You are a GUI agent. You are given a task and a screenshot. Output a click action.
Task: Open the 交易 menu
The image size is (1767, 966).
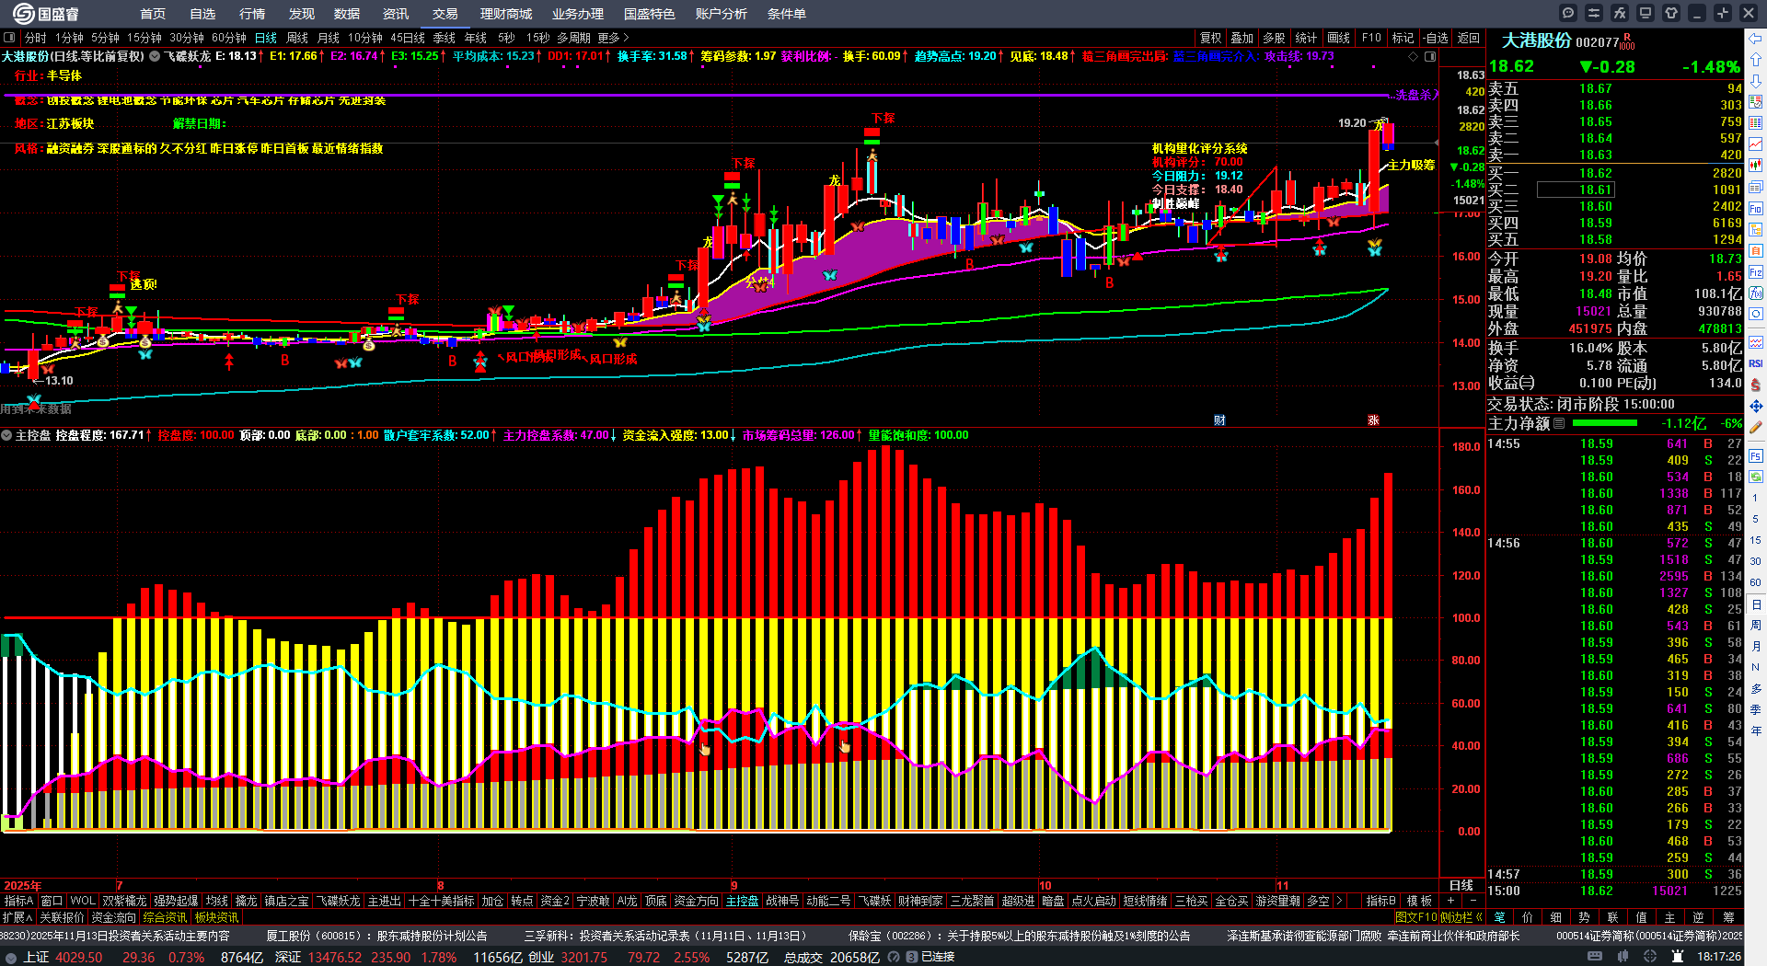445,14
